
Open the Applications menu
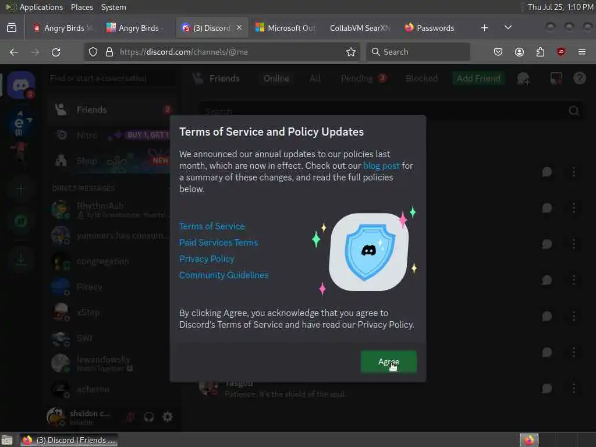tap(41, 7)
